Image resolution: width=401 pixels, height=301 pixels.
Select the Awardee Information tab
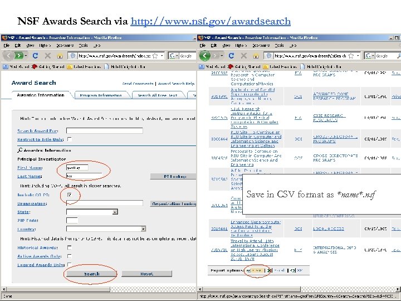(41, 95)
